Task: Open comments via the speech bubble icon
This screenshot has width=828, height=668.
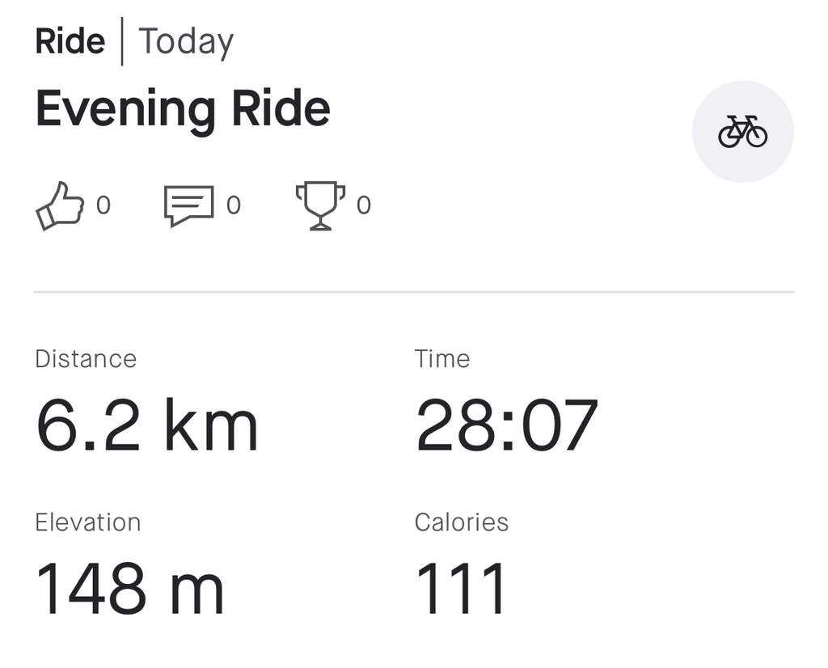Action: click(188, 205)
